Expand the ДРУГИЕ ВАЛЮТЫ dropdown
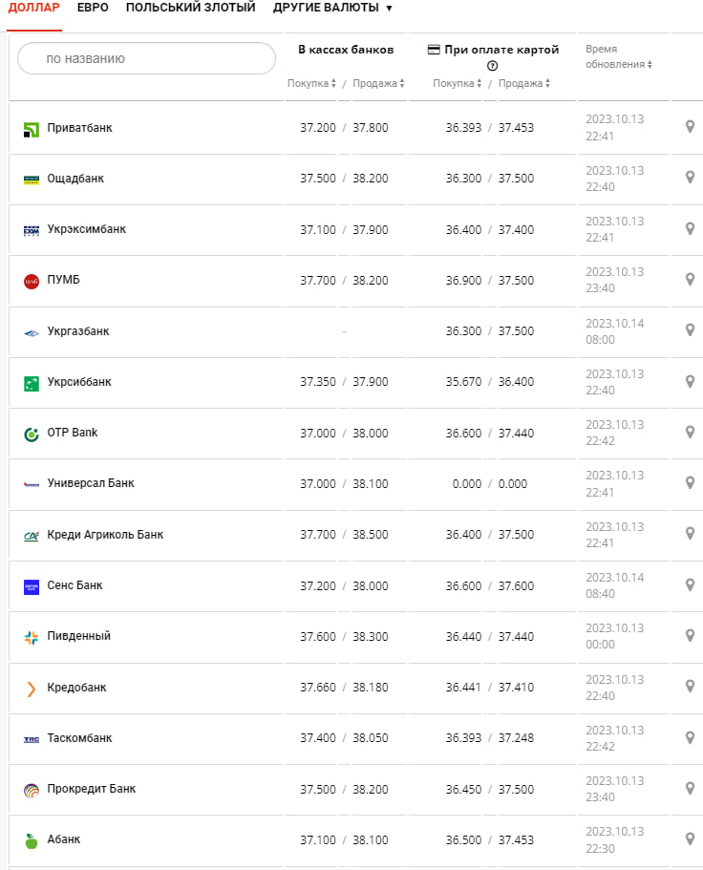703x870 pixels. coord(332,8)
